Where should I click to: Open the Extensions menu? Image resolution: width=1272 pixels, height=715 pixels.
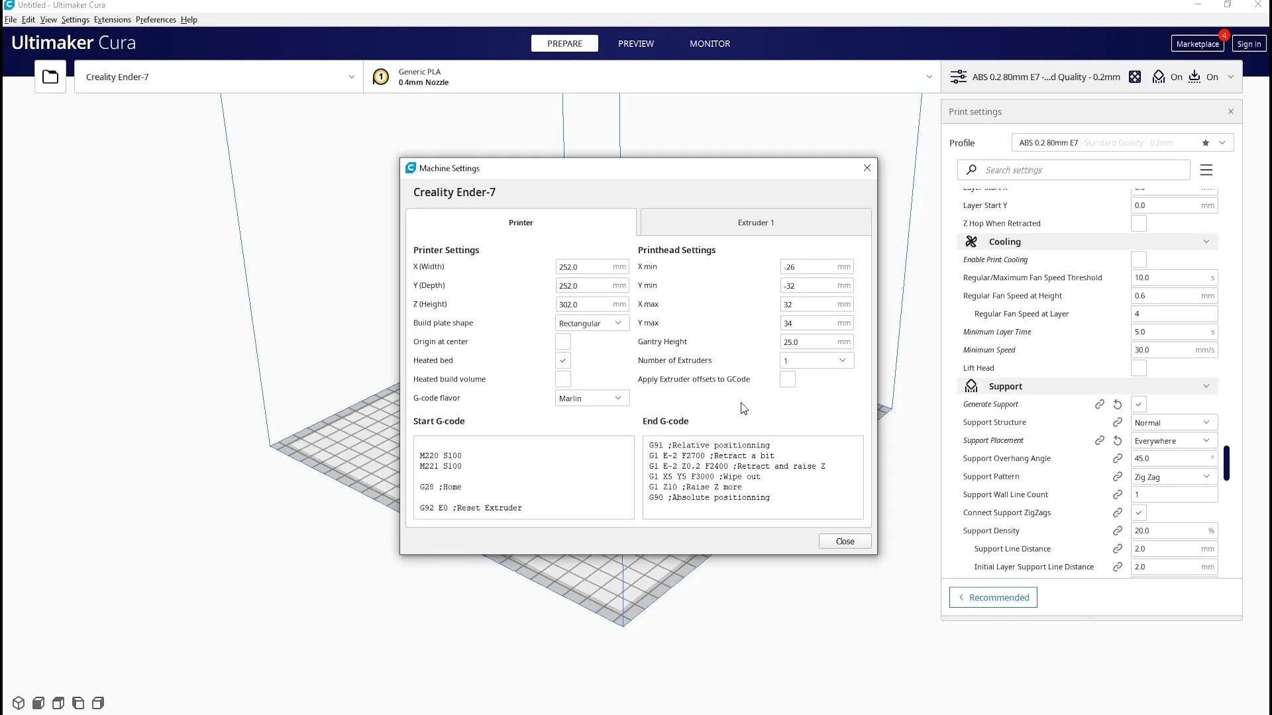tap(112, 19)
